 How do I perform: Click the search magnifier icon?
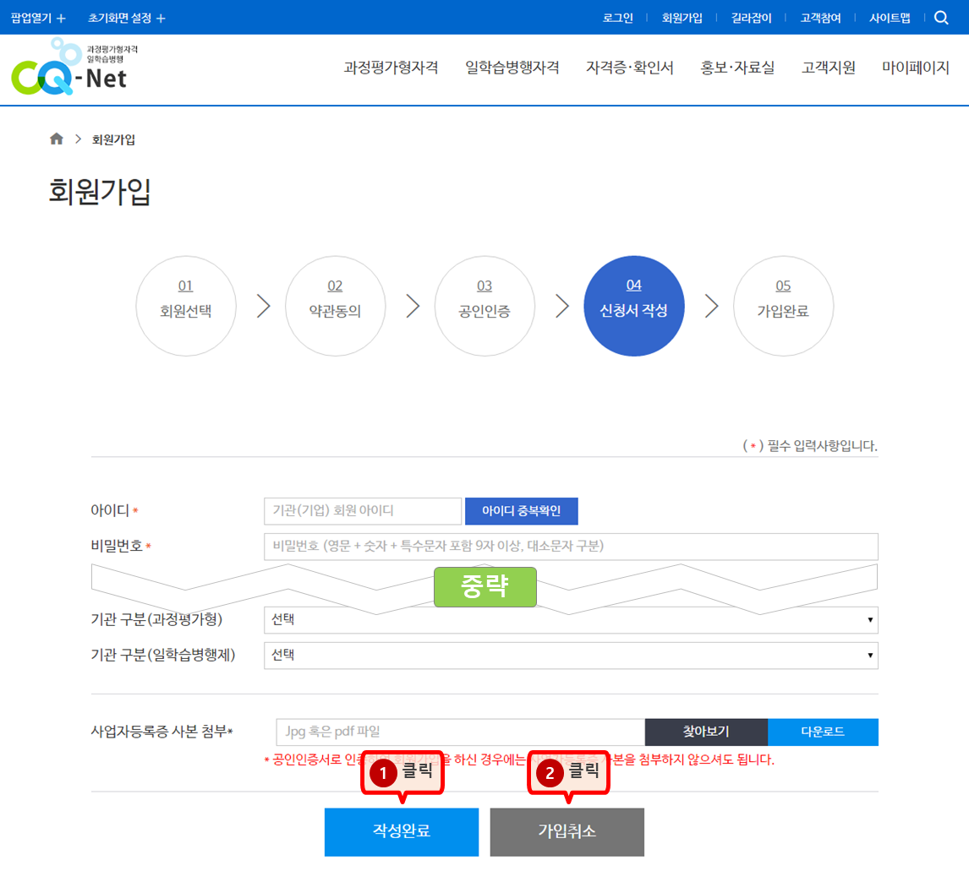[940, 18]
